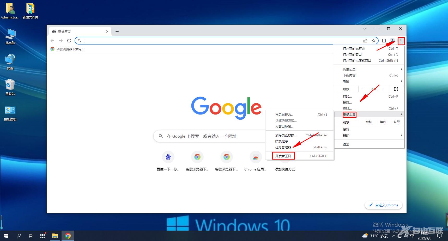The height and width of the screenshot is (241, 448).
Task: Choose 查找... from the menu
Action: (x=369, y=108)
